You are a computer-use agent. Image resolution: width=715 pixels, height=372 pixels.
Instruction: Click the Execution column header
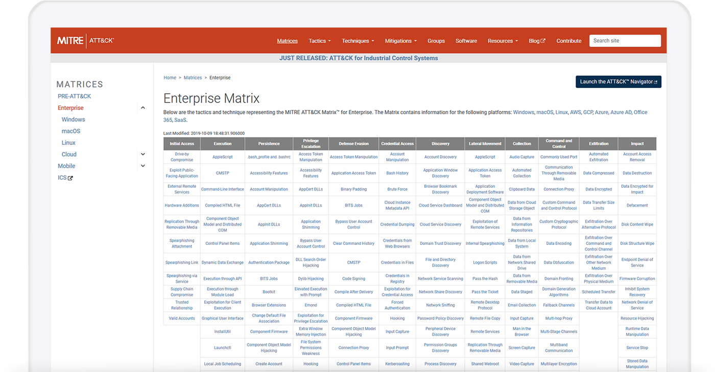click(x=223, y=144)
